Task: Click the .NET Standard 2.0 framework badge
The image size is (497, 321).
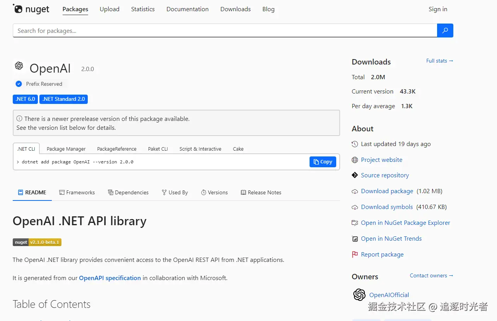Action: pyautogui.click(x=63, y=99)
